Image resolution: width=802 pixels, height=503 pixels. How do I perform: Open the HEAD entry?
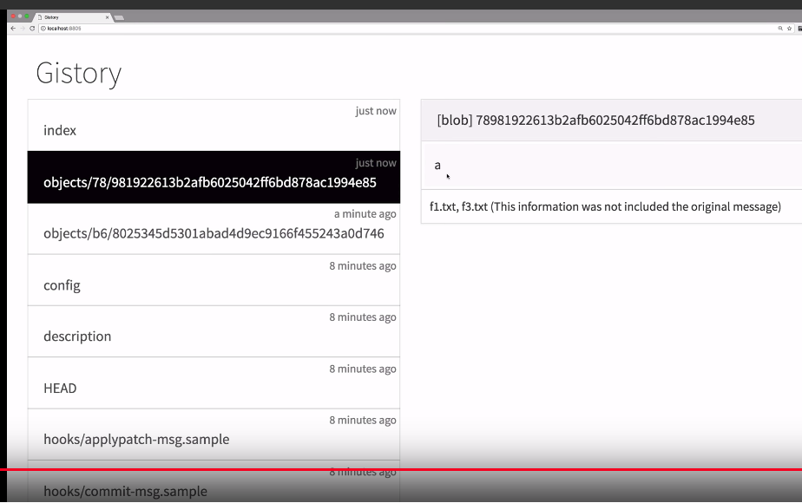pyautogui.click(x=214, y=382)
